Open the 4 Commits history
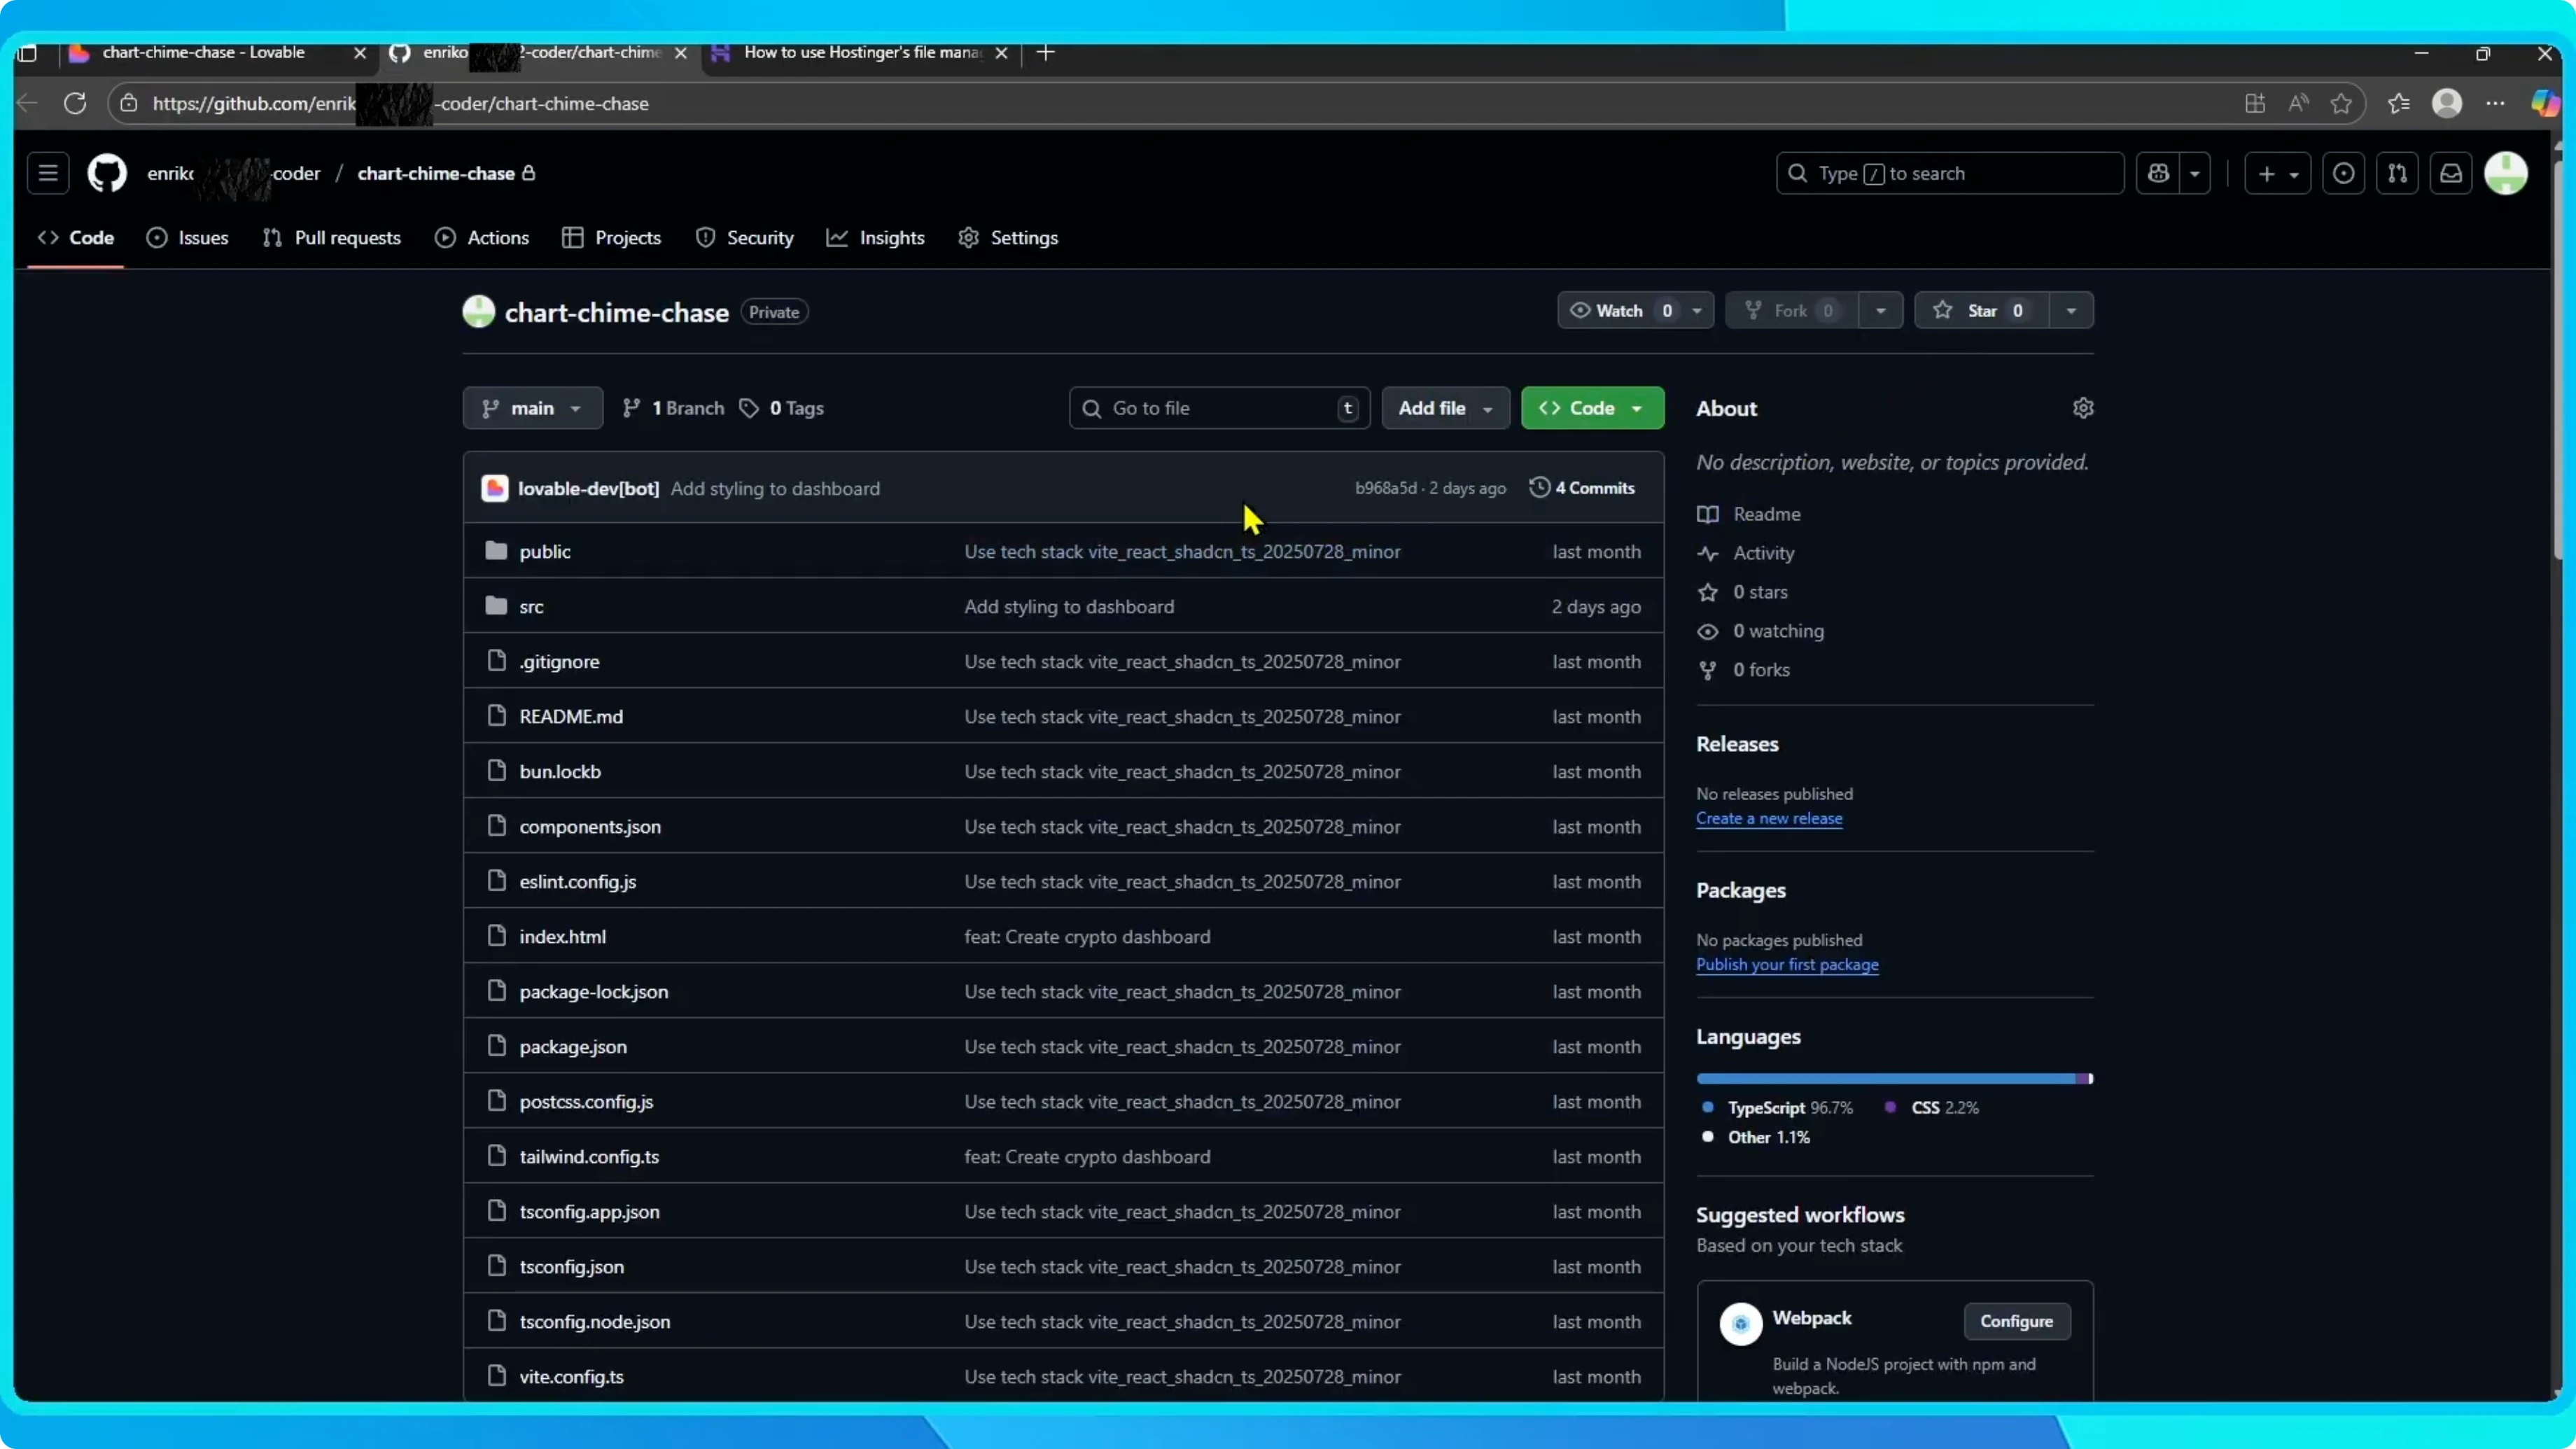The width and height of the screenshot is (2576, 1449). point(1582,488)
